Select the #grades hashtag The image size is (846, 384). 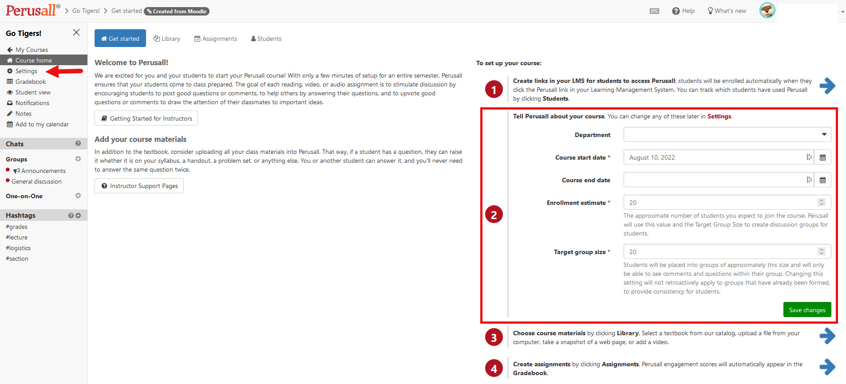click(x=16, y=227)
